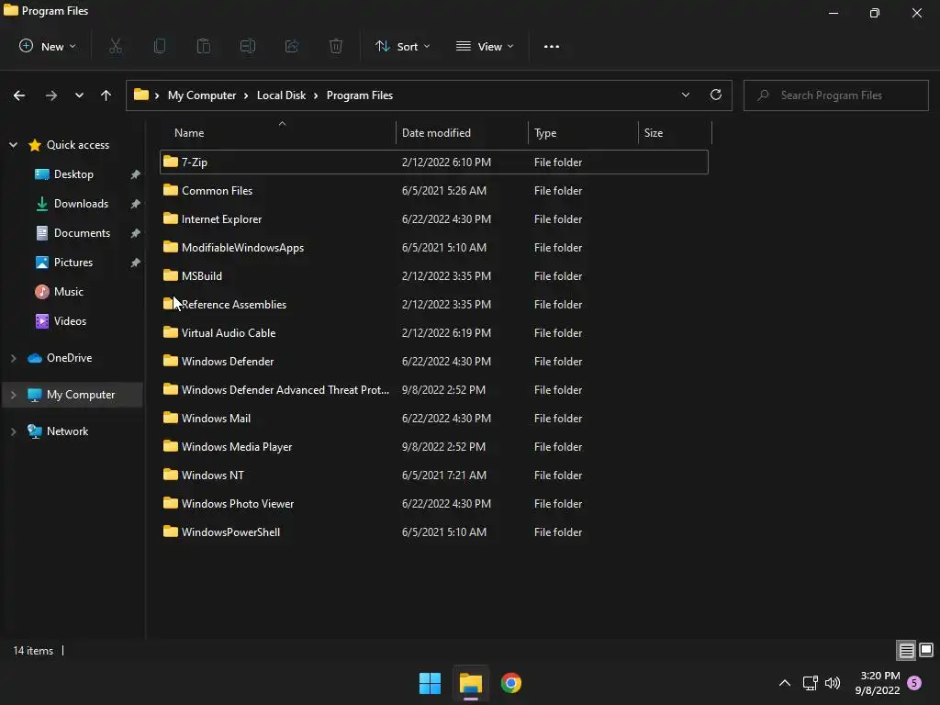
Task: Expand the OneDrive tree node
Action: coord(13,358)
